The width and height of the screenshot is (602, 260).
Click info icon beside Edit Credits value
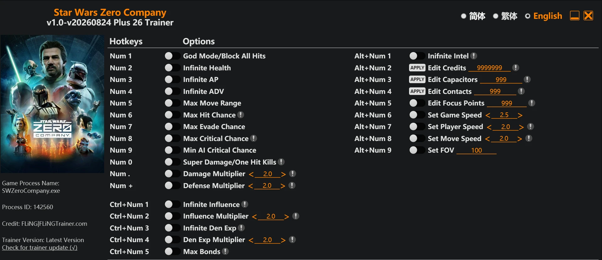pos(515,68)
